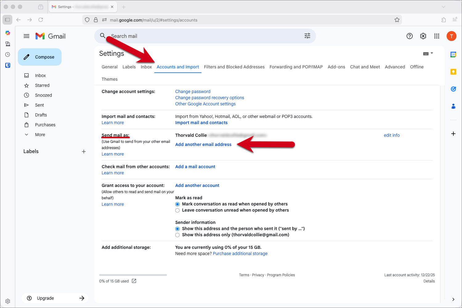462x308 pixels.
Task: Open the Google apps grid launcher
Action: pos(437,36)
